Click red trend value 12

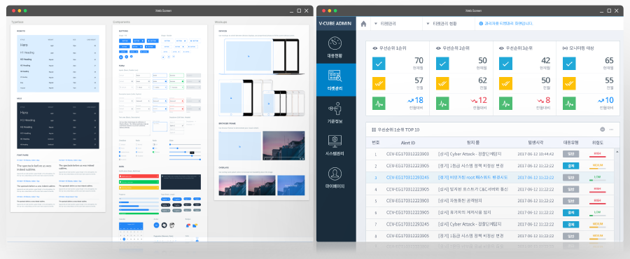coord(482,100)
